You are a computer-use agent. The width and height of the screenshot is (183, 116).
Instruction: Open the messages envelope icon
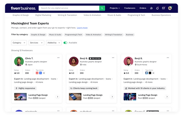[x=164, y=8]
